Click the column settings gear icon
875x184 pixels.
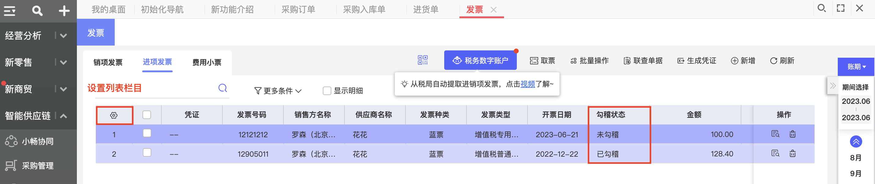click(x=114, y=115)
